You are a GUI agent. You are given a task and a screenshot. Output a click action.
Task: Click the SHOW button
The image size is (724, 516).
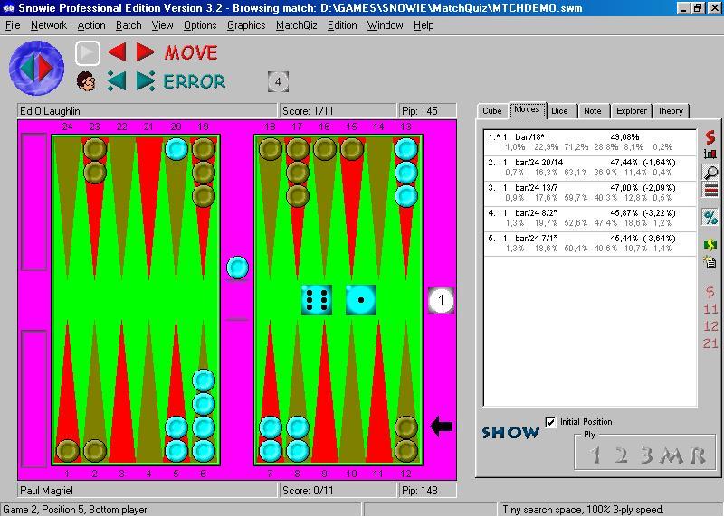tap(510, 433)
